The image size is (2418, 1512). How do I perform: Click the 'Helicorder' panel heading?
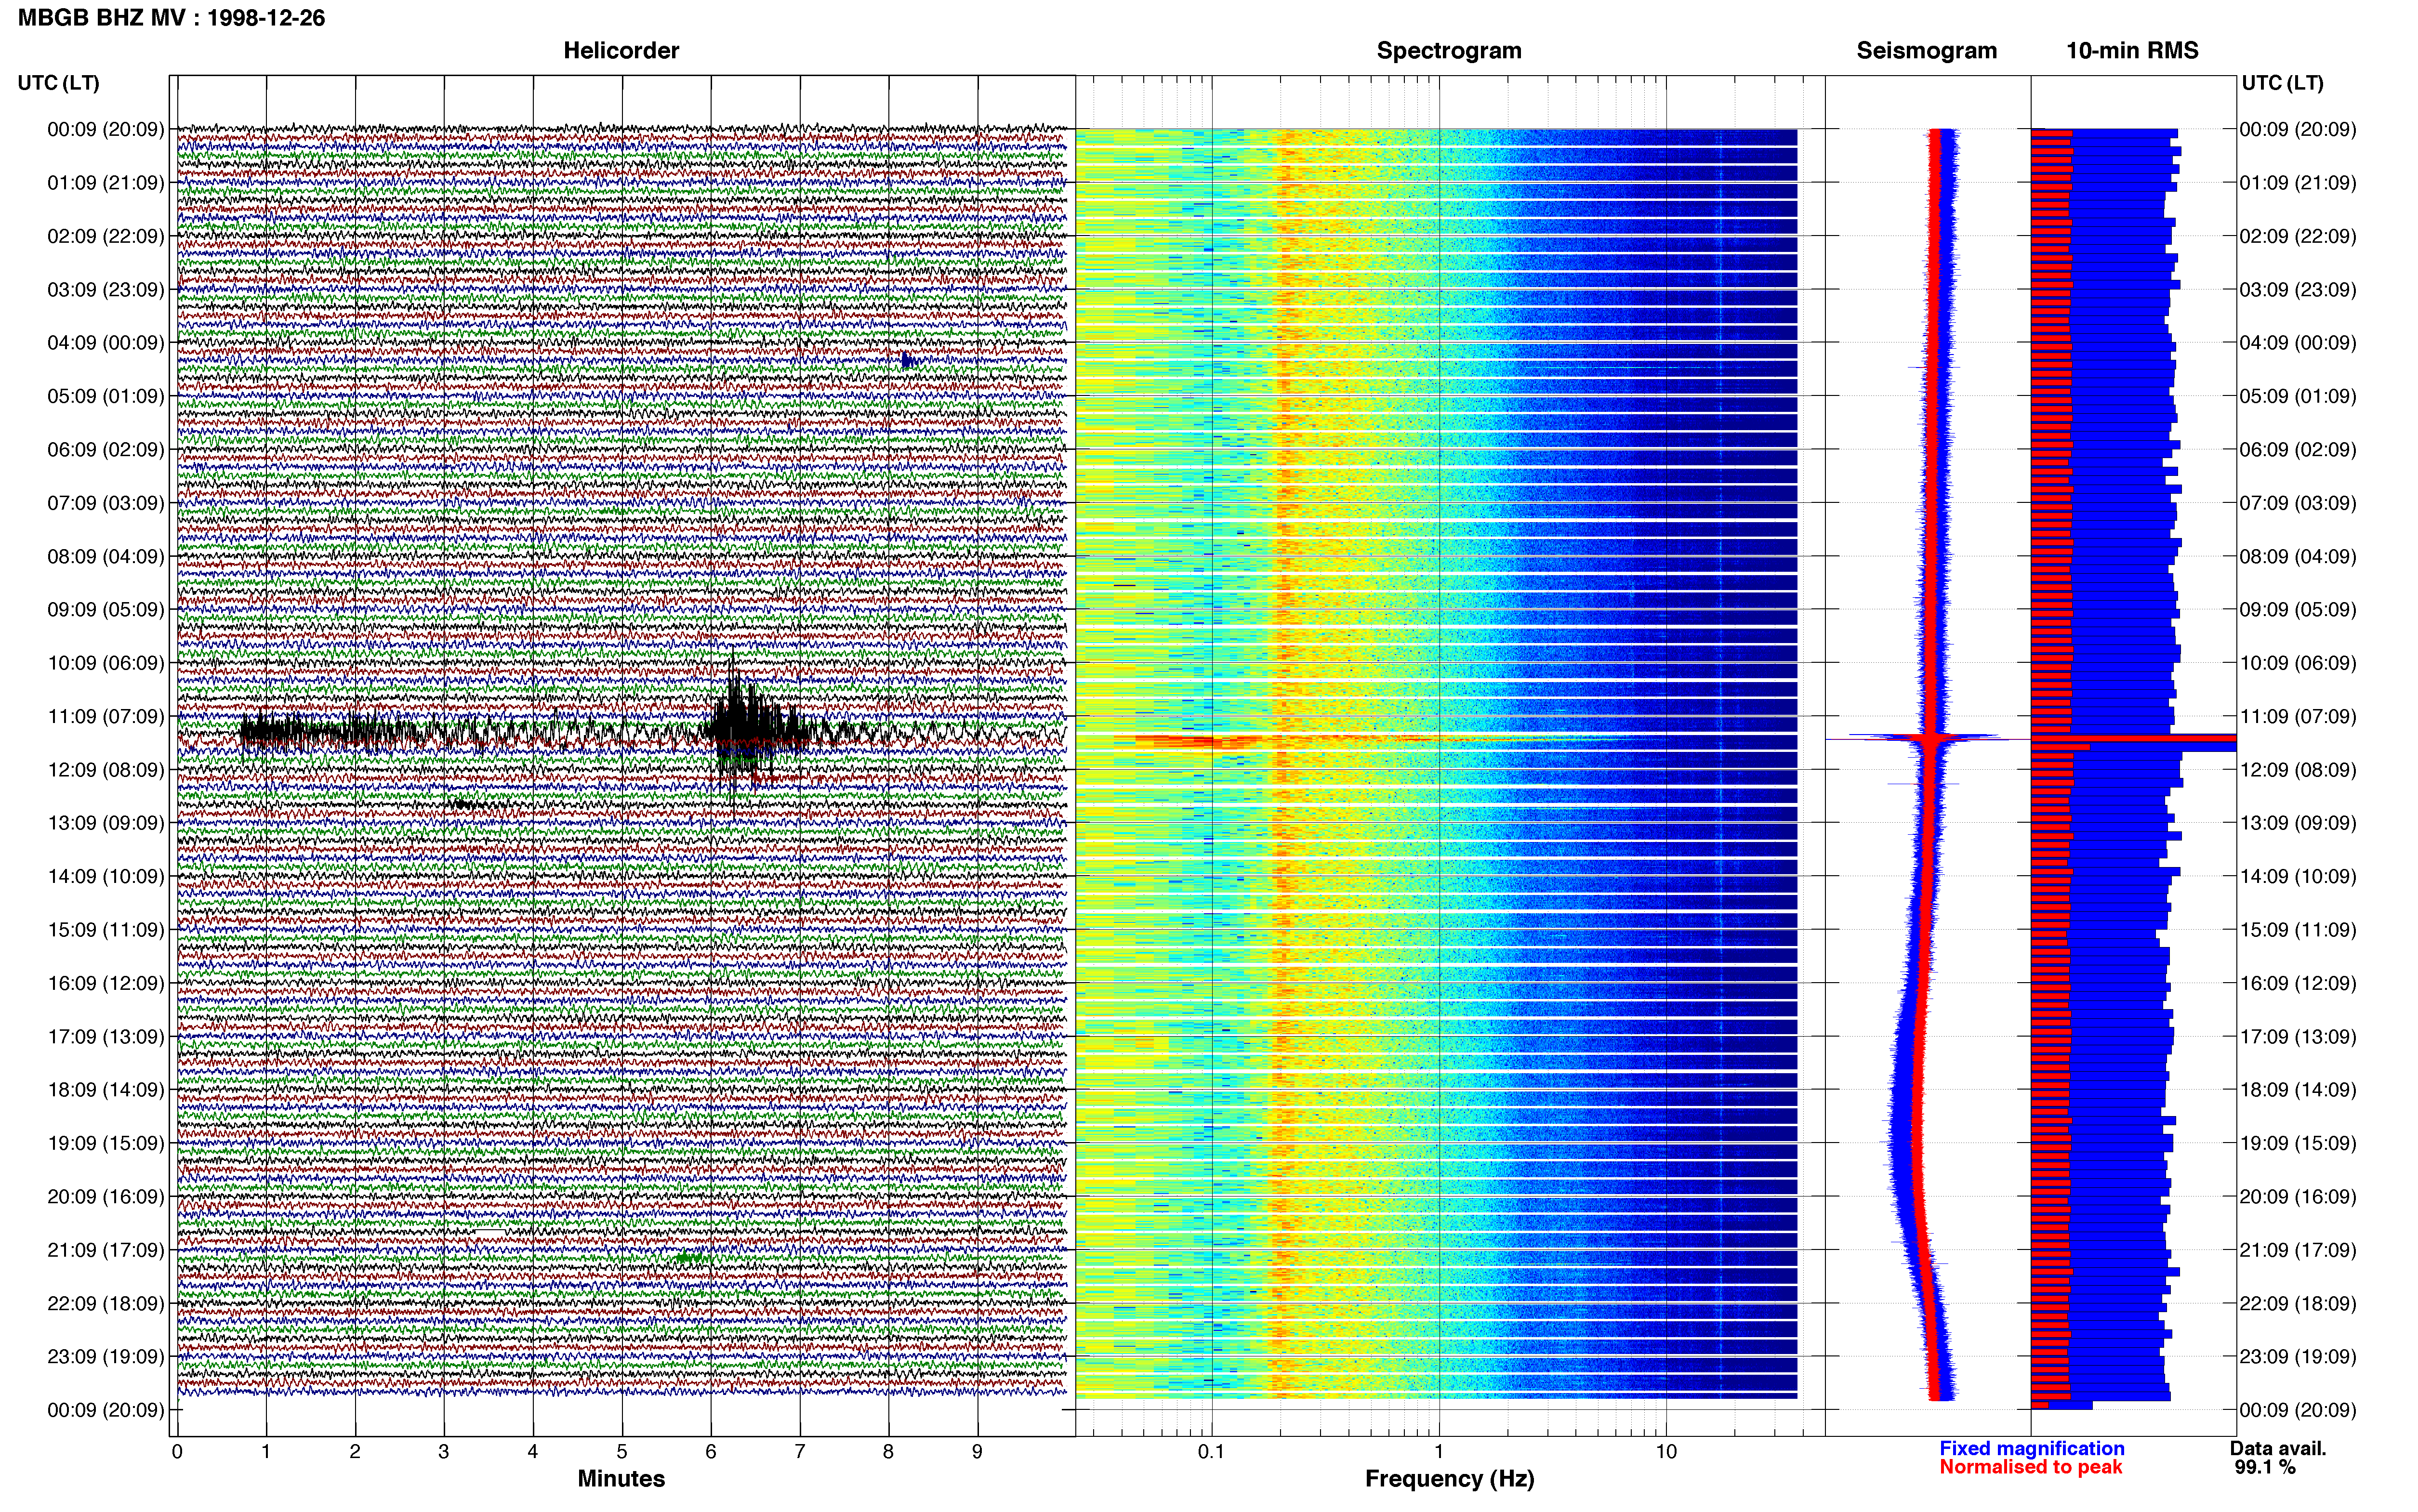coord(621,51)
